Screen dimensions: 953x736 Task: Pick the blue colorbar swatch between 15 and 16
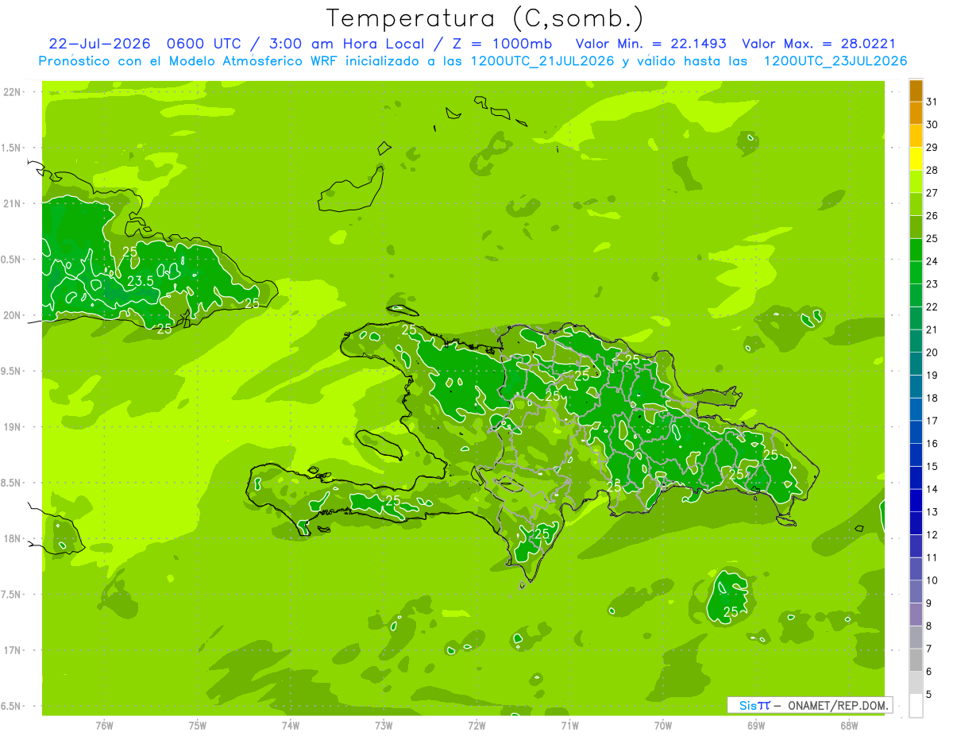coord(916,456)
